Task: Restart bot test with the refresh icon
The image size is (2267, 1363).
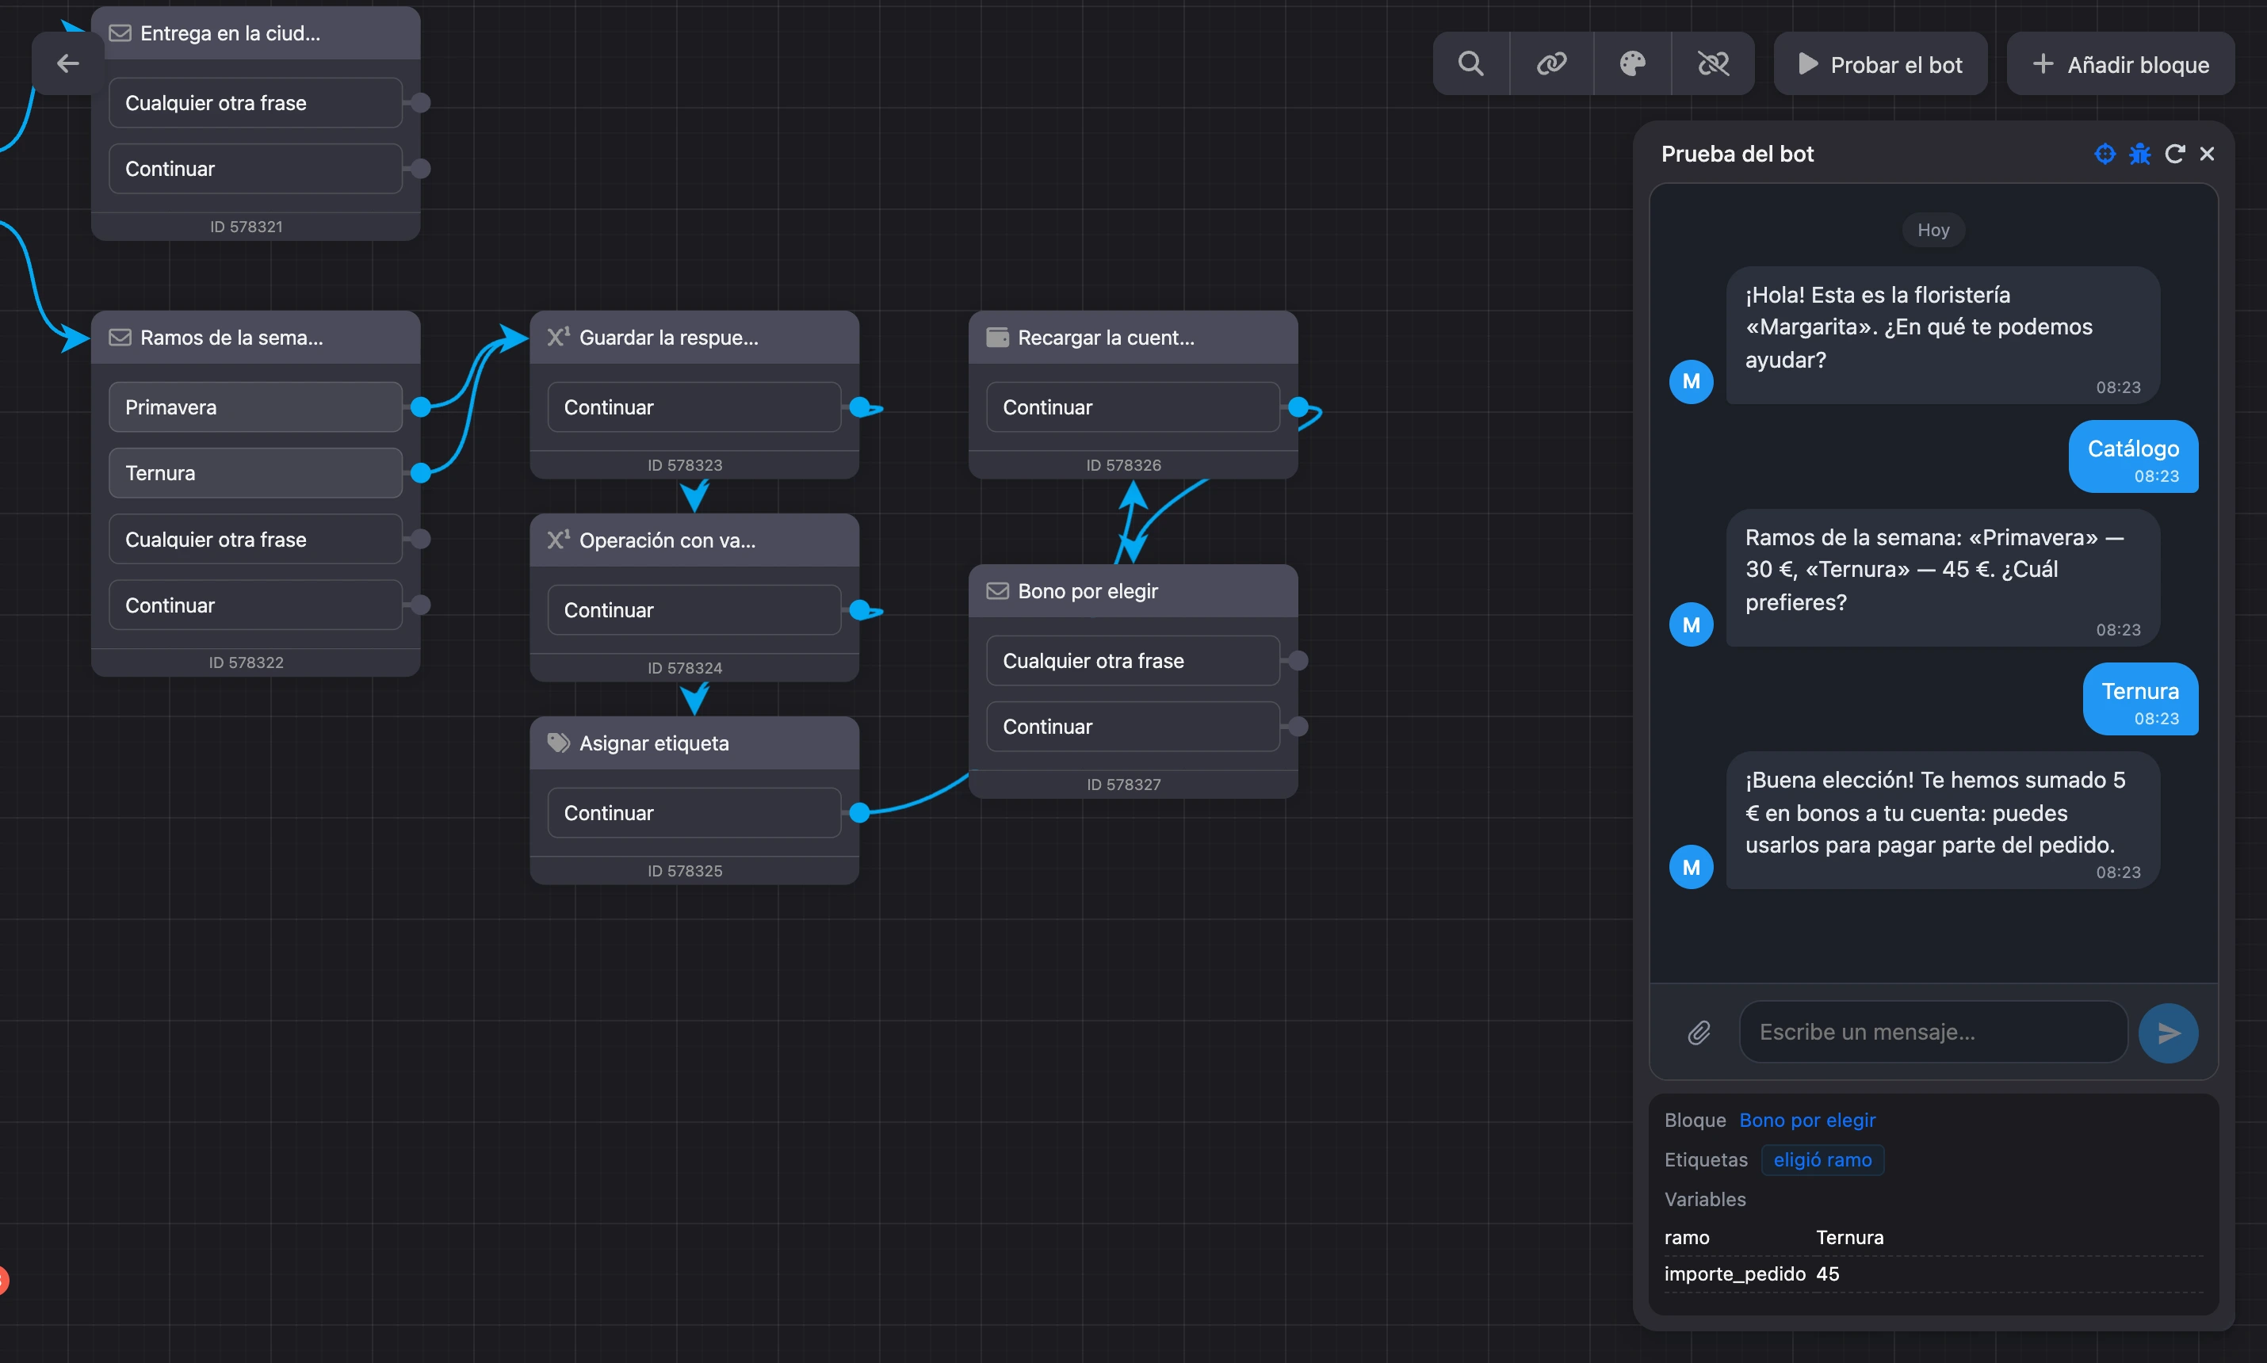Action: 2174,154
